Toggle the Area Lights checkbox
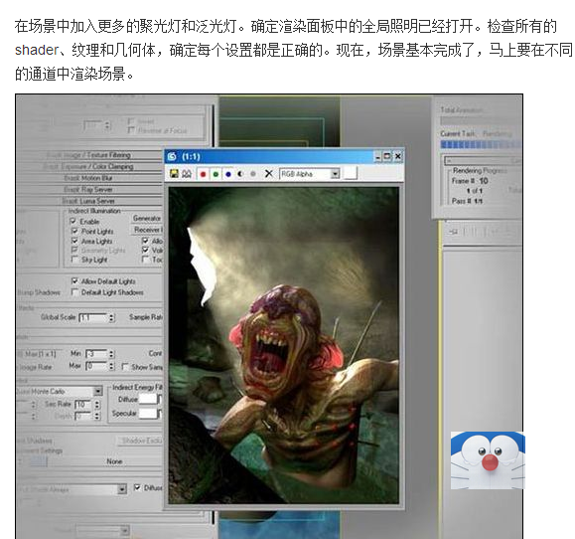 point(74,241)
